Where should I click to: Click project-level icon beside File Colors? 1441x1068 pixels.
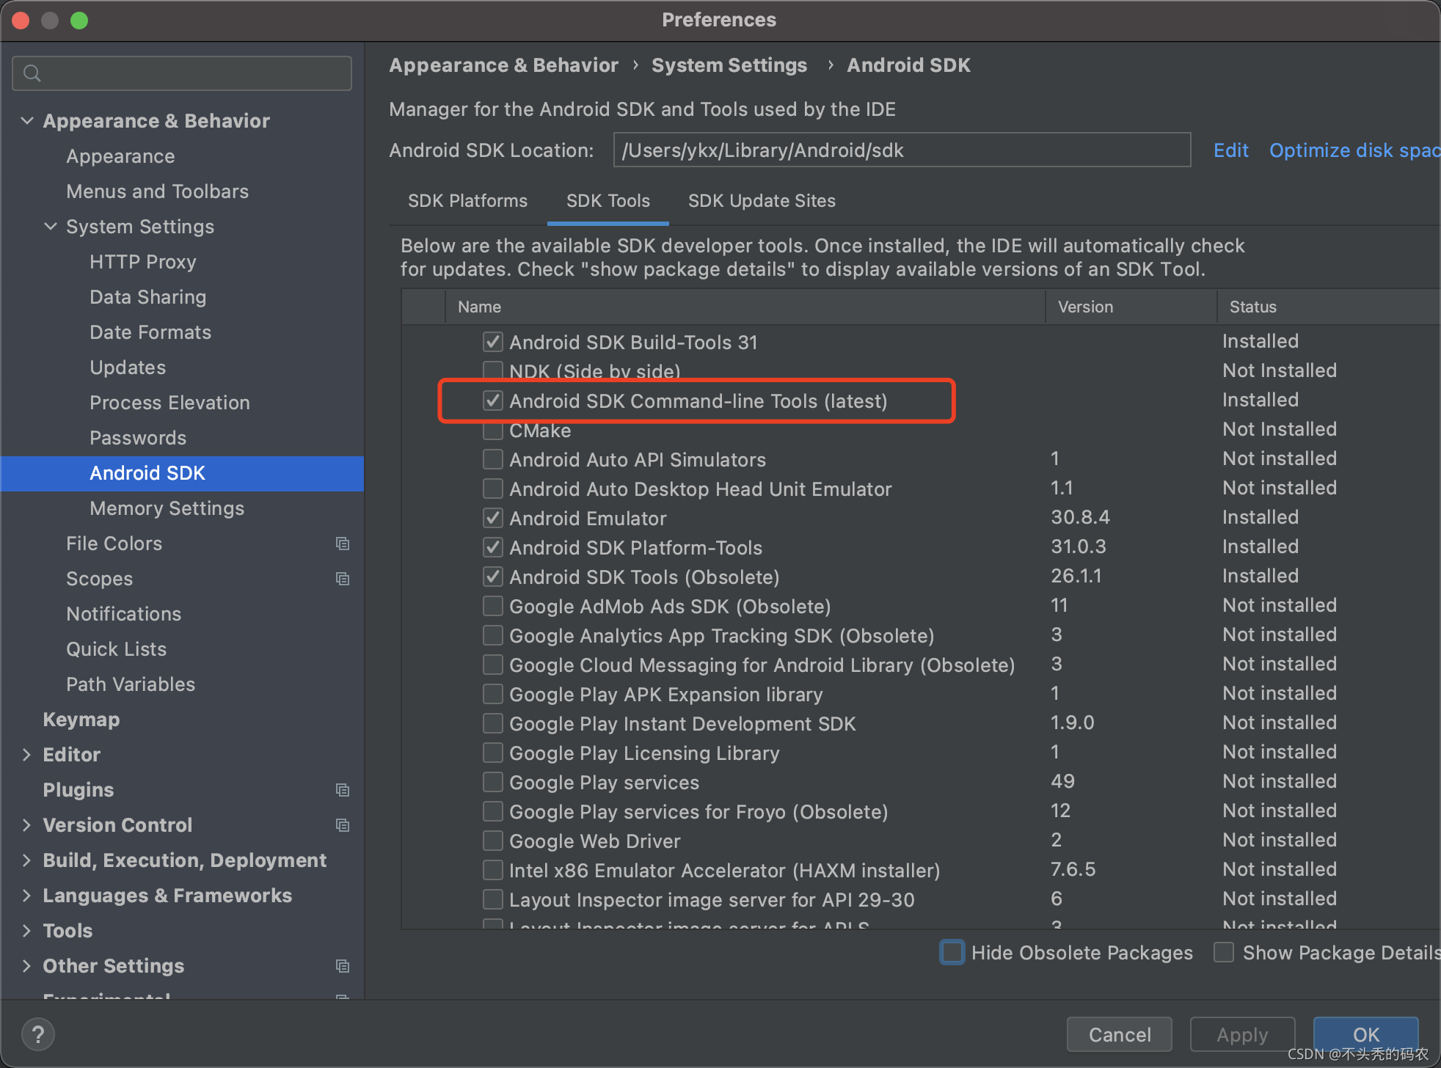(342, 544)
